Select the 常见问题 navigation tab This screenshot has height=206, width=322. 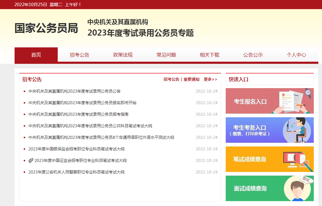[x=166, y=55]
